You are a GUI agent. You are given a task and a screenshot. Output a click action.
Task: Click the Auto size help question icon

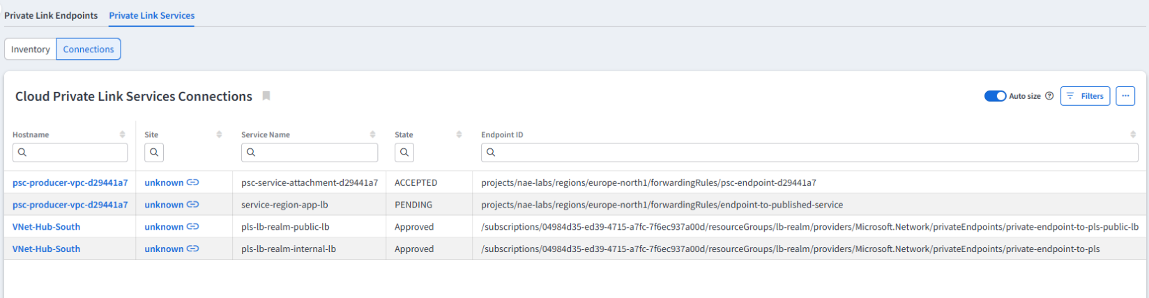click(1049, 96)
